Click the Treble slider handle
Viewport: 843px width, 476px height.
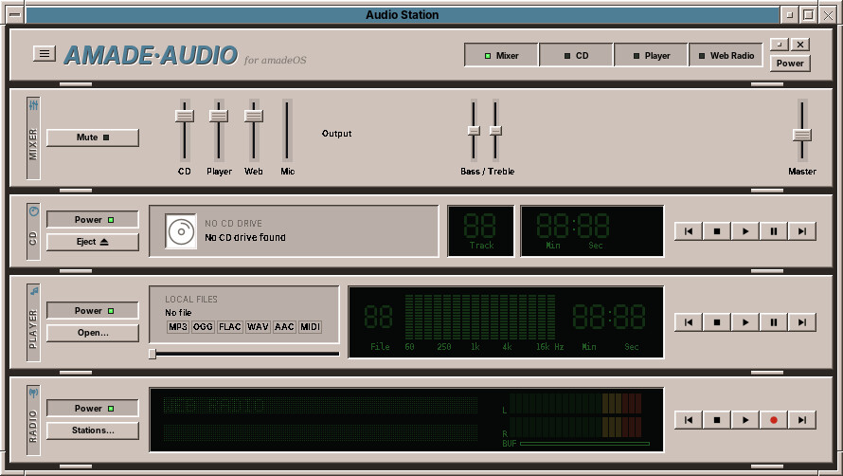coord(495,130)
